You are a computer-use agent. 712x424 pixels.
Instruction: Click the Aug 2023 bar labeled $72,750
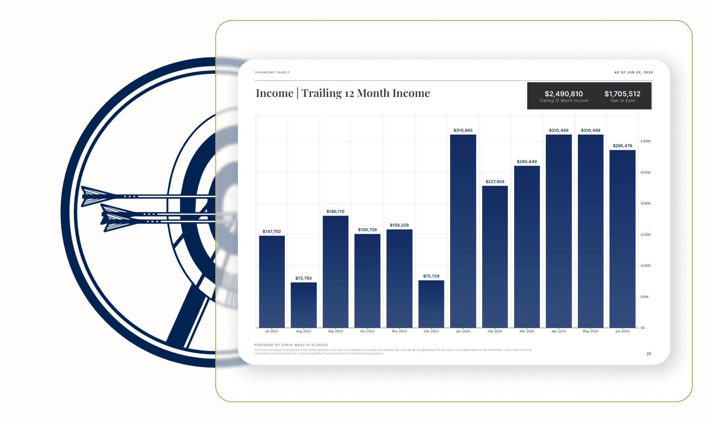coord(304,305)
